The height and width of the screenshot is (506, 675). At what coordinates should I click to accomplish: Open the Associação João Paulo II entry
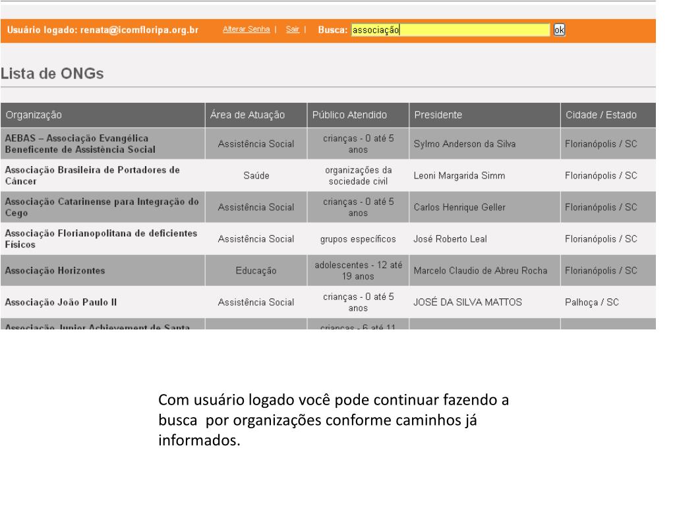[61, 302]
